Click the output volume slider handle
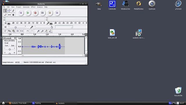 (15, 27)
